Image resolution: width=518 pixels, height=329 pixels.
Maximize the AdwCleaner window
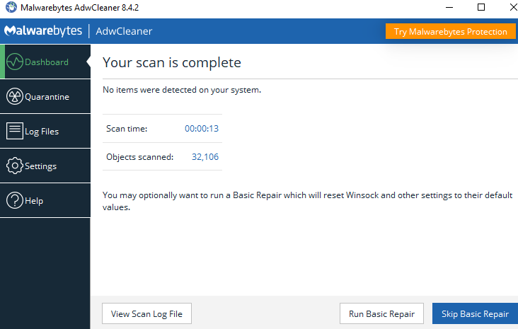point(481,7)
